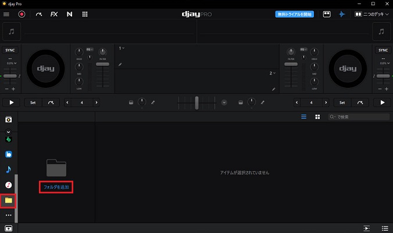Click the left deck volume fader

102,64
